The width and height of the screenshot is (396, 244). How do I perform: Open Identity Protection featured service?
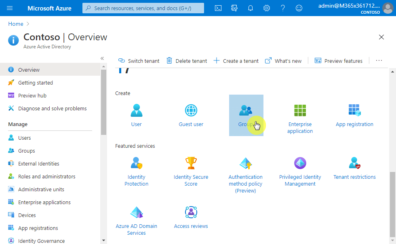(137, 172)
